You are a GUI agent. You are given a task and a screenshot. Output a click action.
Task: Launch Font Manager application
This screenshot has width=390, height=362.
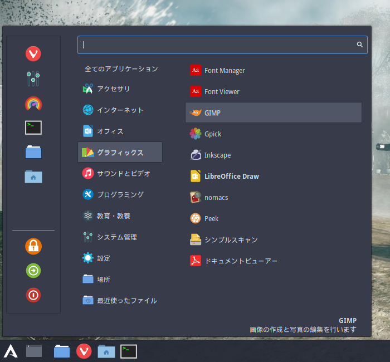(x=274, y=70)
